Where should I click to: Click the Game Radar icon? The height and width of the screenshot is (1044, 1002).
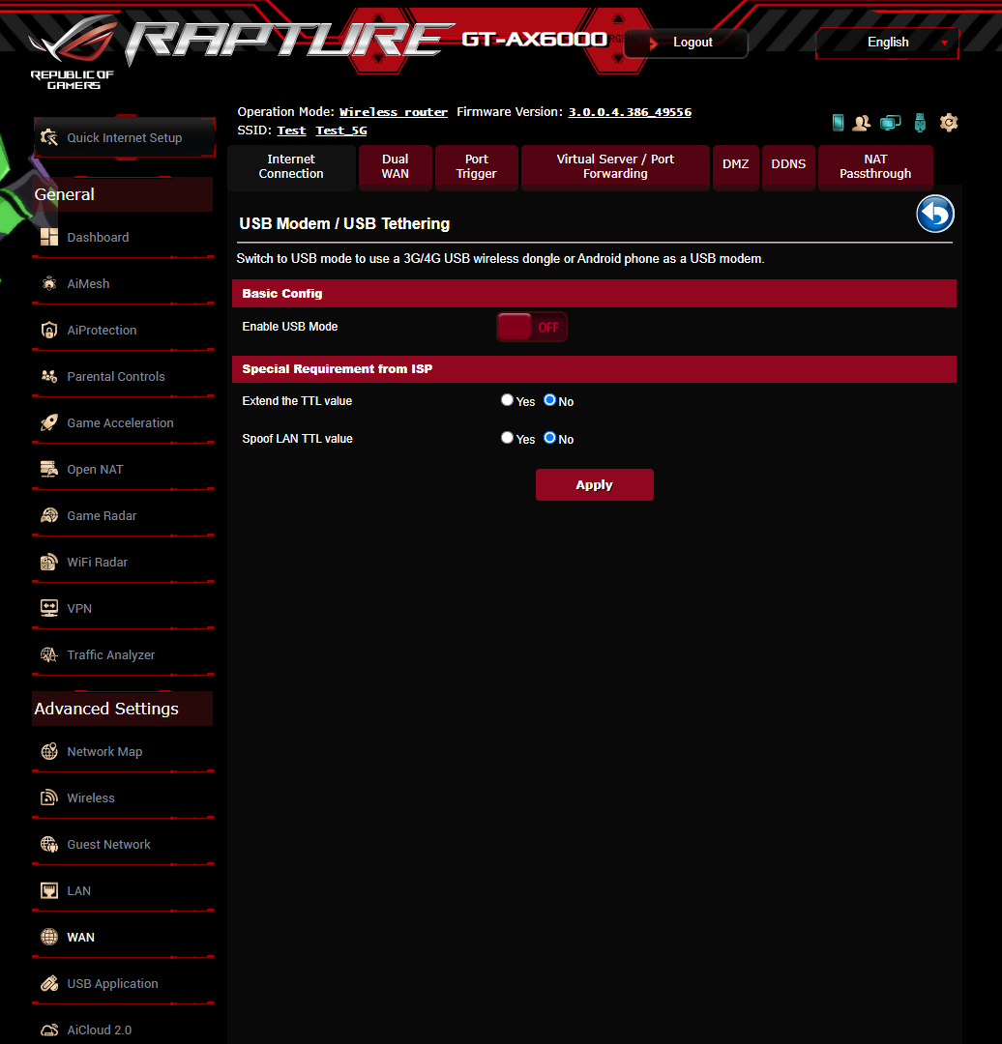click(x=49, y=515)
